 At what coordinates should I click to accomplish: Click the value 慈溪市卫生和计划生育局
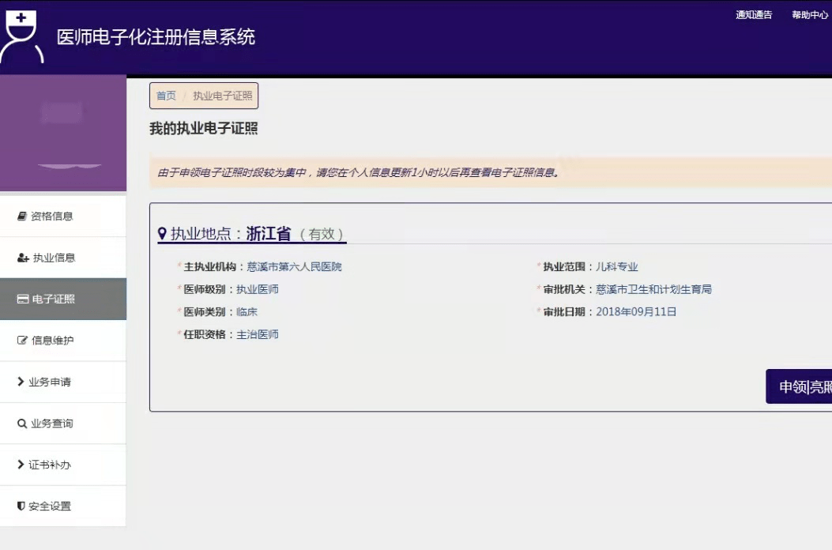(x=653, y=289)
